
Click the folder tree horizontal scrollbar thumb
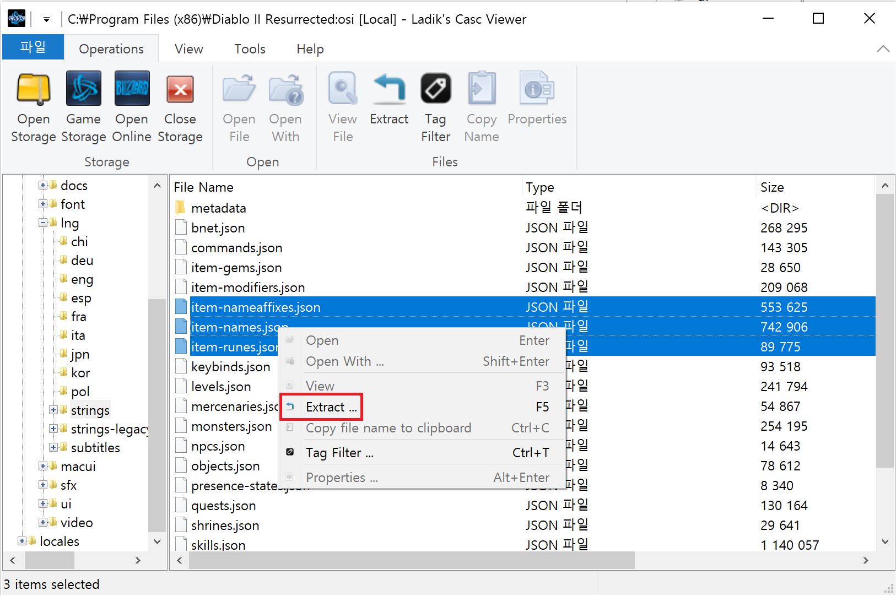[50, 560]
